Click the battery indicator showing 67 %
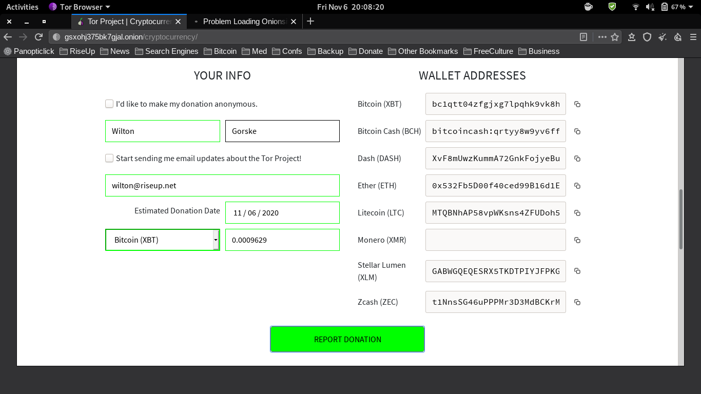This screenshot has height=394, width=701. click(673, 7)
